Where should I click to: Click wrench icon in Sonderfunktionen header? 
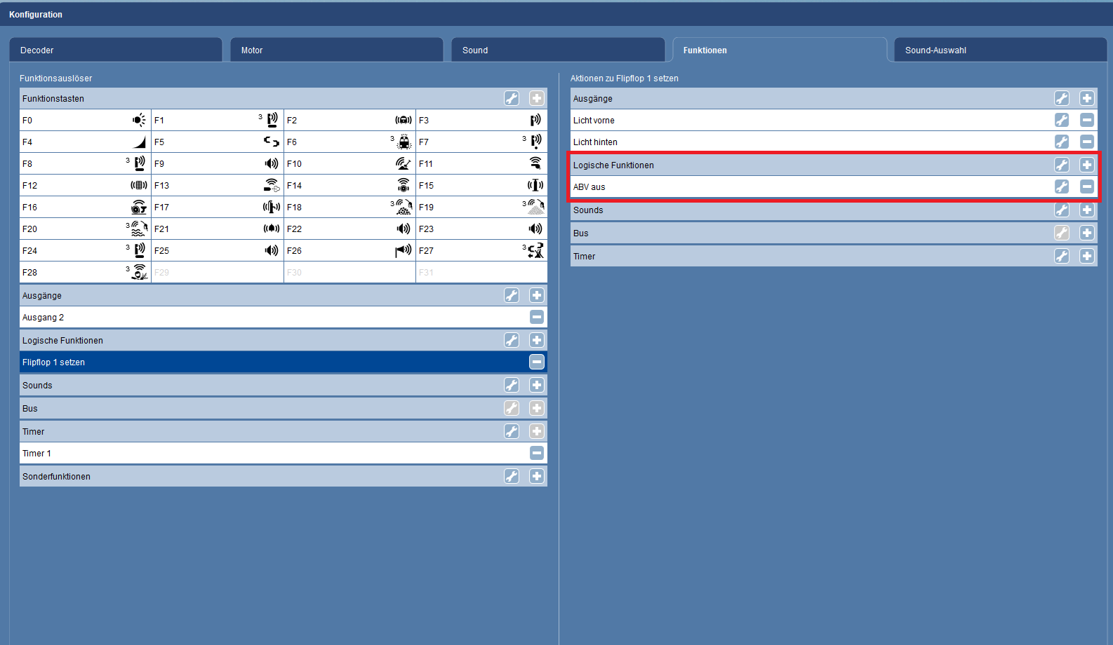pos(512,477)
